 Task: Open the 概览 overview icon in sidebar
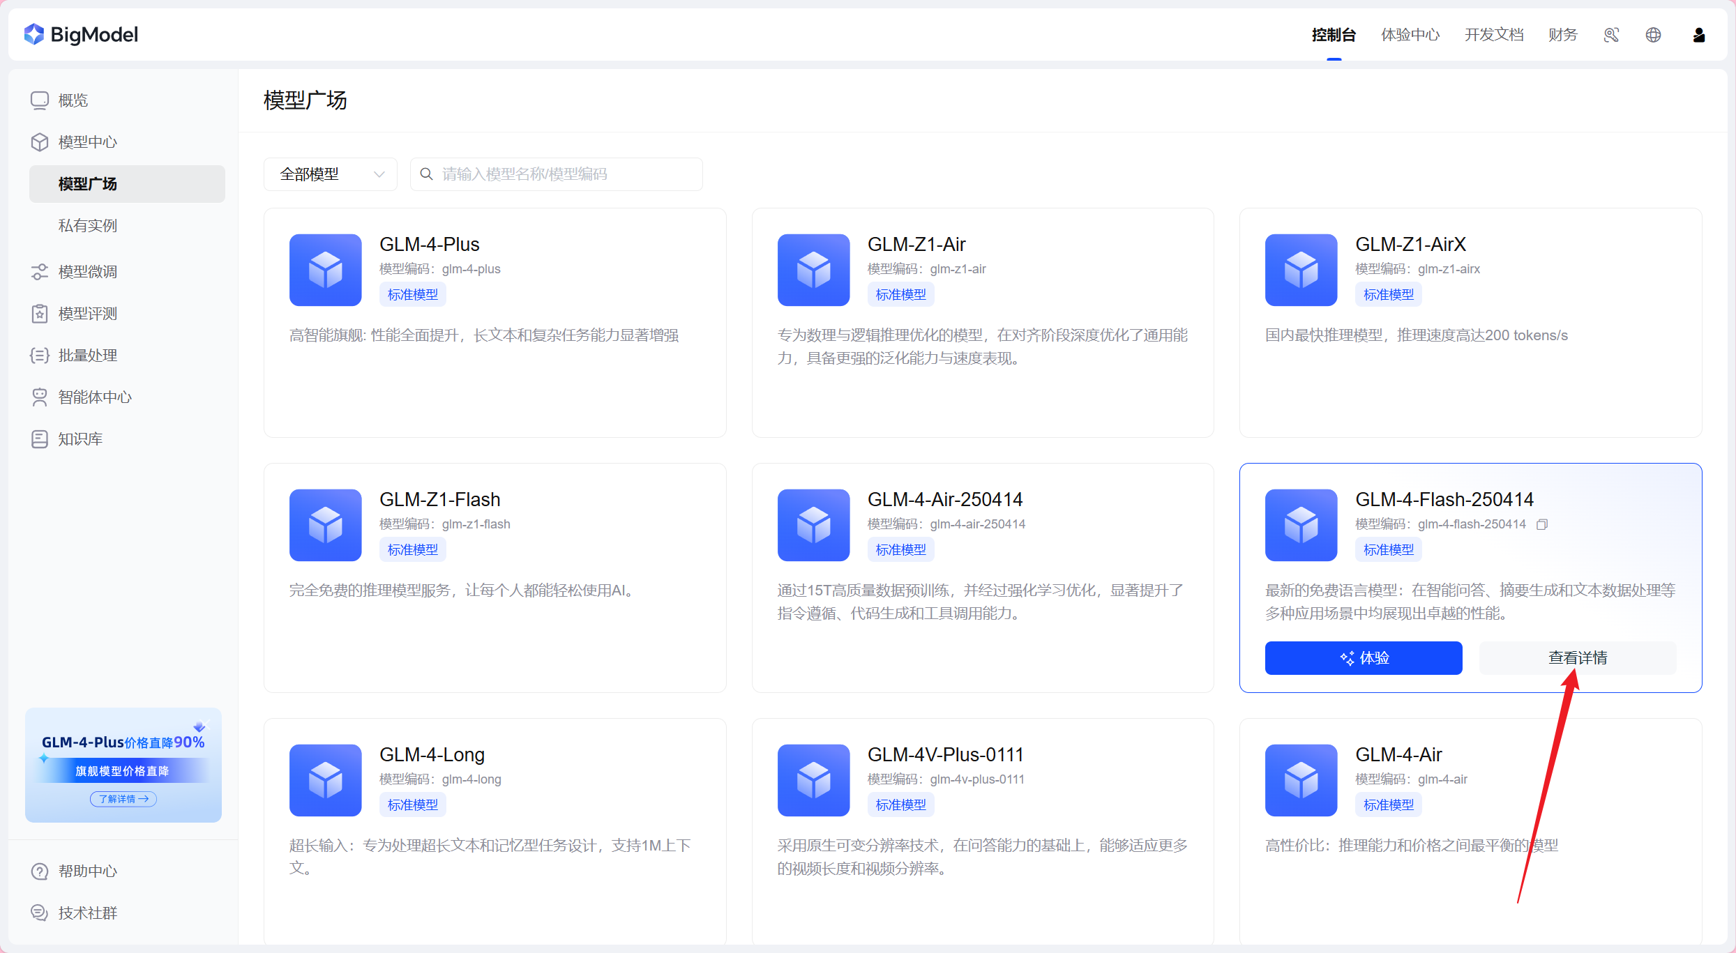pyautogui.click(x=40, y=100)
